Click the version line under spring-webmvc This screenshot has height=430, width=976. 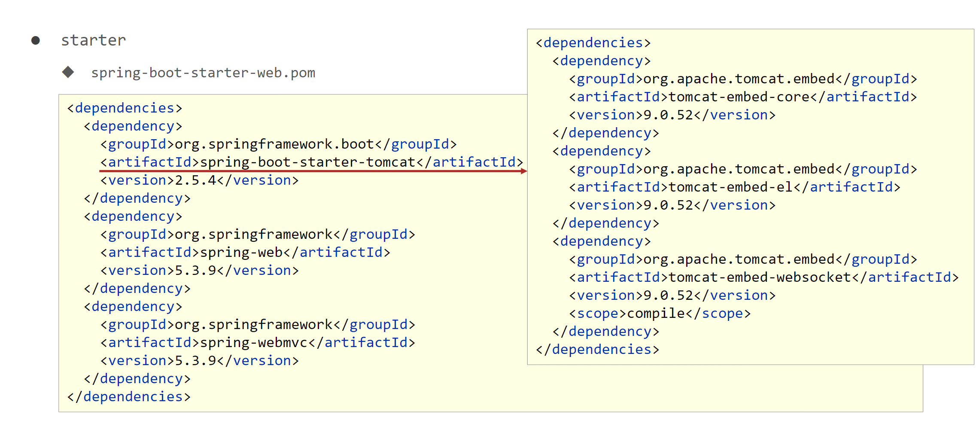[x=199, y=360]
